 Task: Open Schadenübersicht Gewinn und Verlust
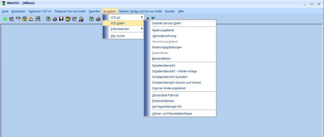(180, 82)
